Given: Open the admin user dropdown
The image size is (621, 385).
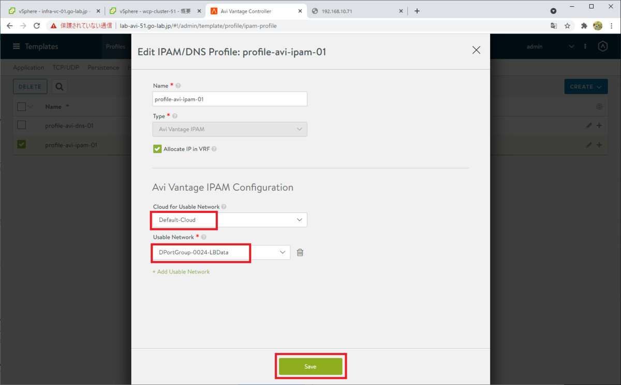Looking at the screenshot, I should [551, 47].
